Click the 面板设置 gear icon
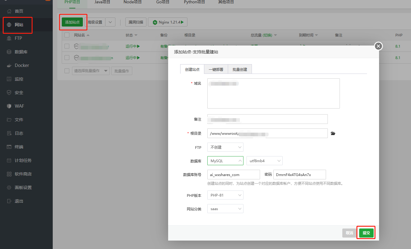 9,188
